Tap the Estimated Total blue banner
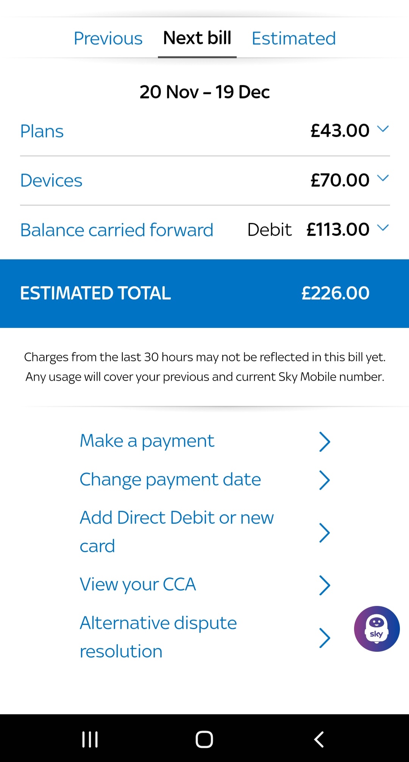 [x=204, y=293]
